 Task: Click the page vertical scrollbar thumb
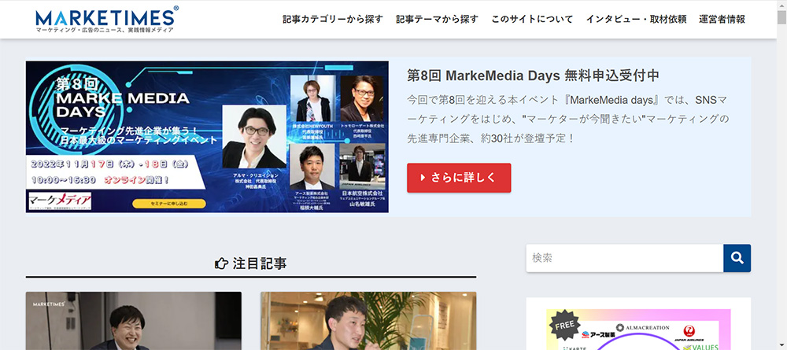[781, 17]
